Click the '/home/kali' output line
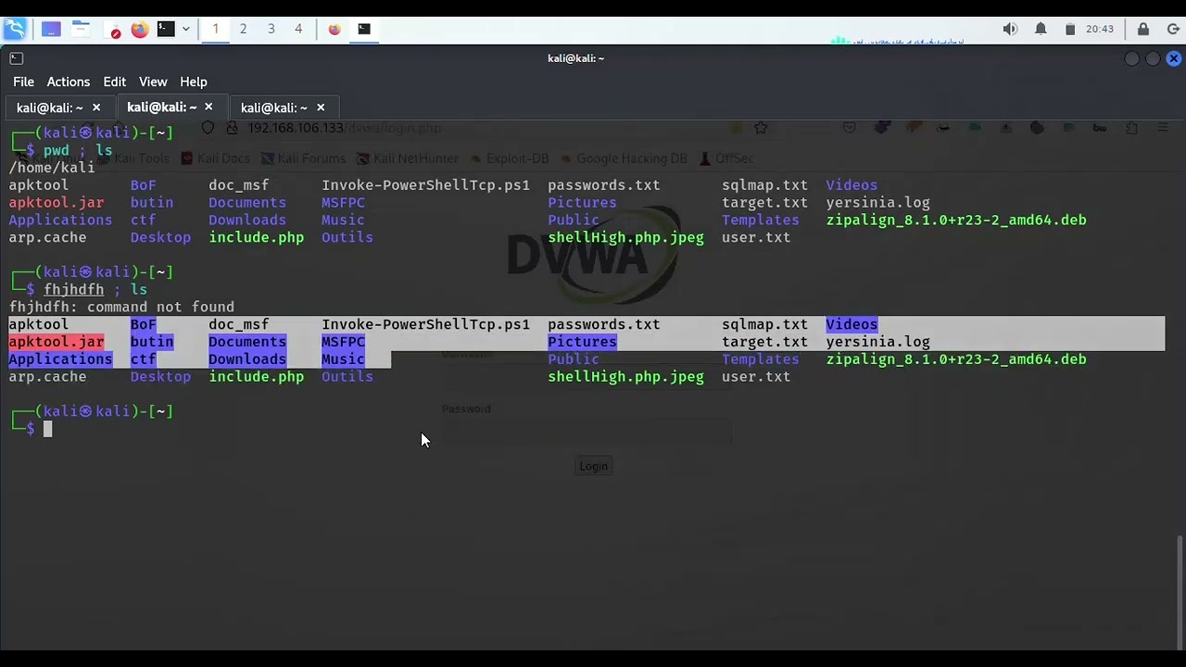Viewport: 1186px width, 667px height. pyautogui.click(x=52, y=168)
